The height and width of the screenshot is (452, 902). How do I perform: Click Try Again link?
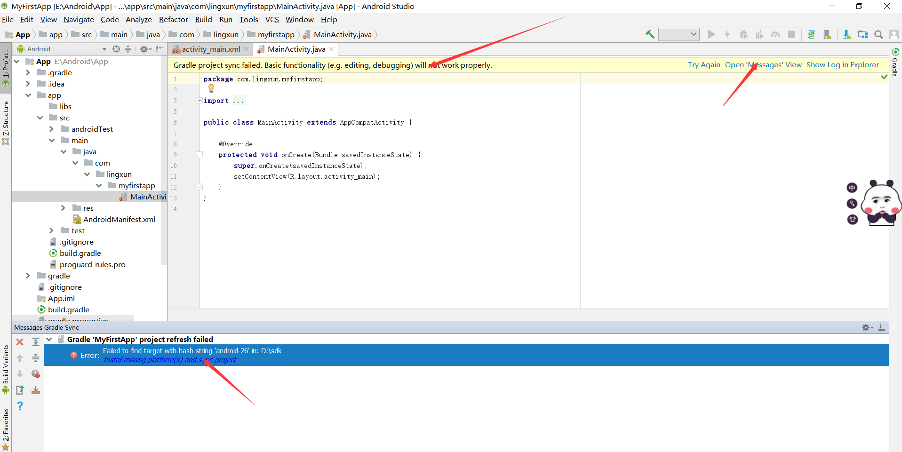tap(704, 65)
